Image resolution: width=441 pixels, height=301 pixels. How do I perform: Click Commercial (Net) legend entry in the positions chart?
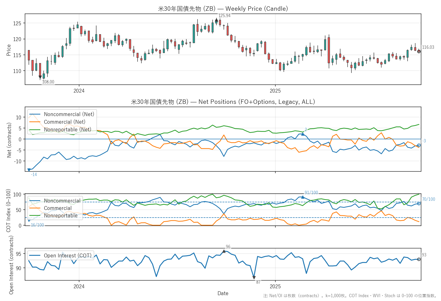point(65,122)
